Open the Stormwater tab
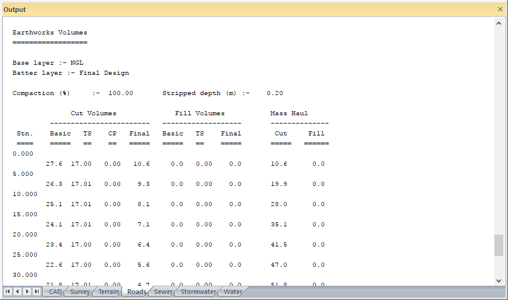The height and width of the screenshot is (300, 508). (197, 292)
